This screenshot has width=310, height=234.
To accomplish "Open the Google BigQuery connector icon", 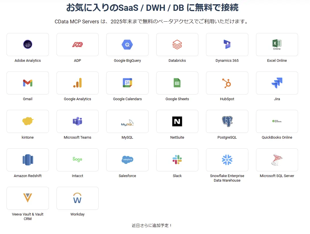I will pyautogui.click(x=127, y=44).
